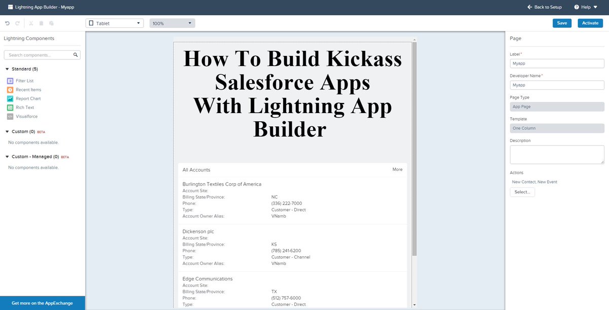The image size is (609, 310).
Task: Click the Page panel heading
Action: click(516, 39)
